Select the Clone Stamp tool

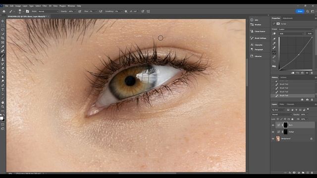2,59
